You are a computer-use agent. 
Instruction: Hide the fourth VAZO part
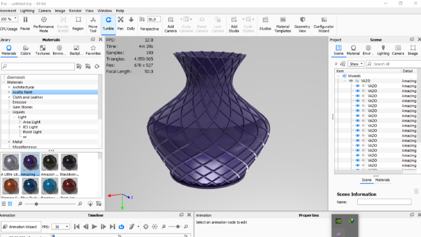(x=357, y=101)
